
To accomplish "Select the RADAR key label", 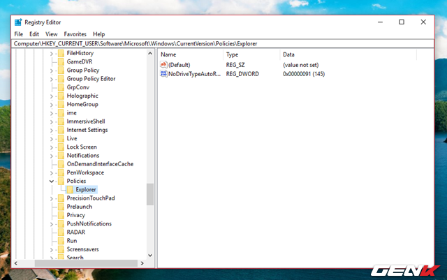I will tap(76, 233).
